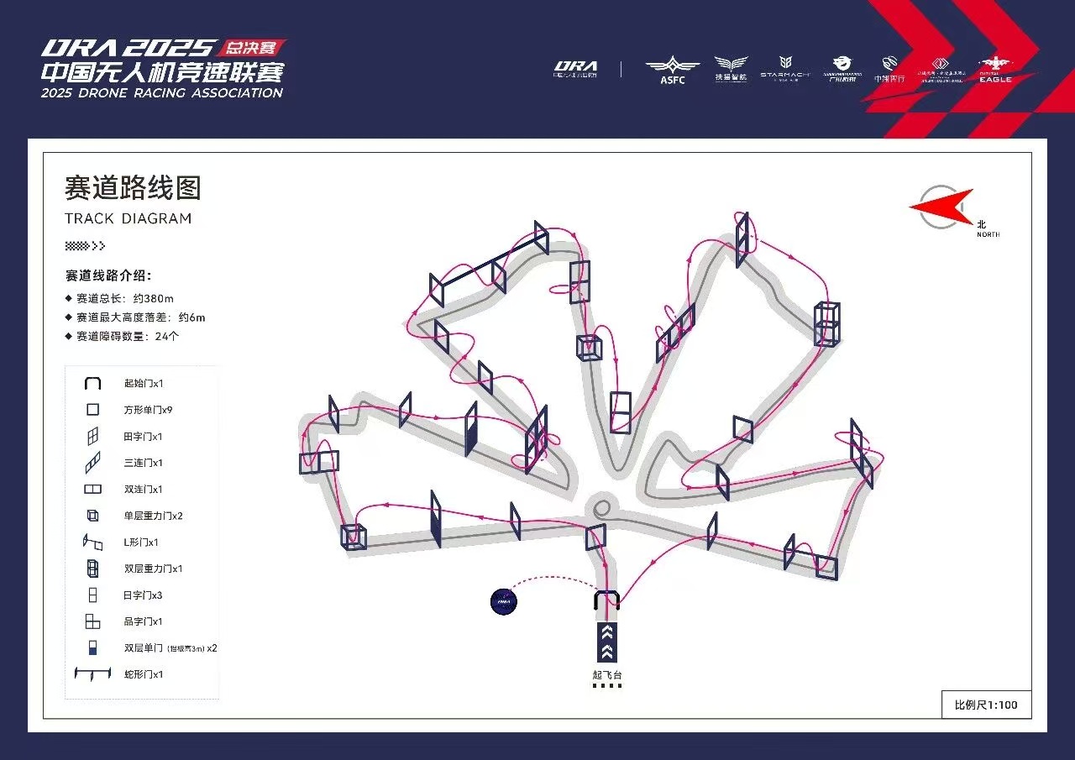Click the 双层重力门 double gravity gate icon

92,569
